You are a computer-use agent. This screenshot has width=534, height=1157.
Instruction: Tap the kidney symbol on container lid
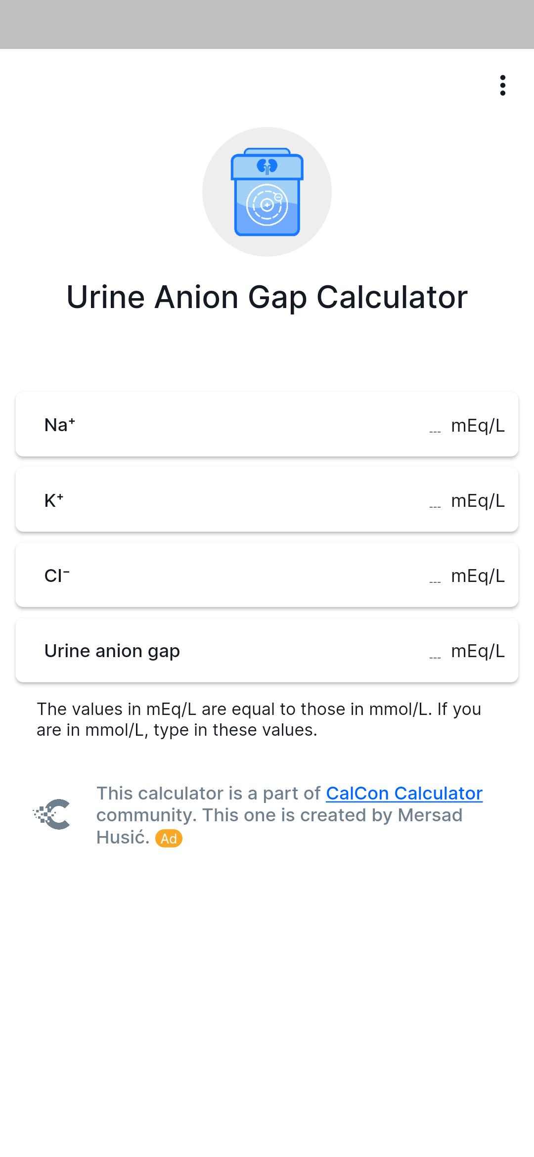tap(267, 167)
